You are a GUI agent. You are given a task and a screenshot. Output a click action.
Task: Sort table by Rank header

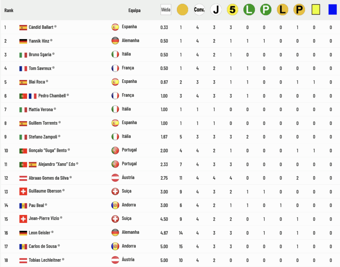tap(9, 10)
